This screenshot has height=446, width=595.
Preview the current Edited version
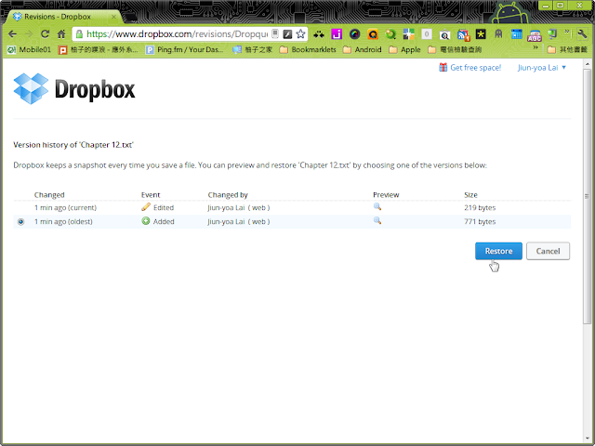click(377, 206)
